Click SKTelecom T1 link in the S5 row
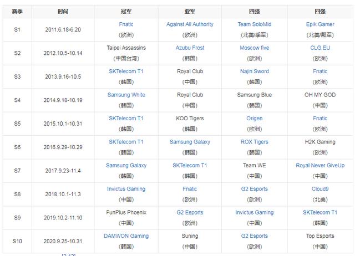 click(x=126, y=118)
